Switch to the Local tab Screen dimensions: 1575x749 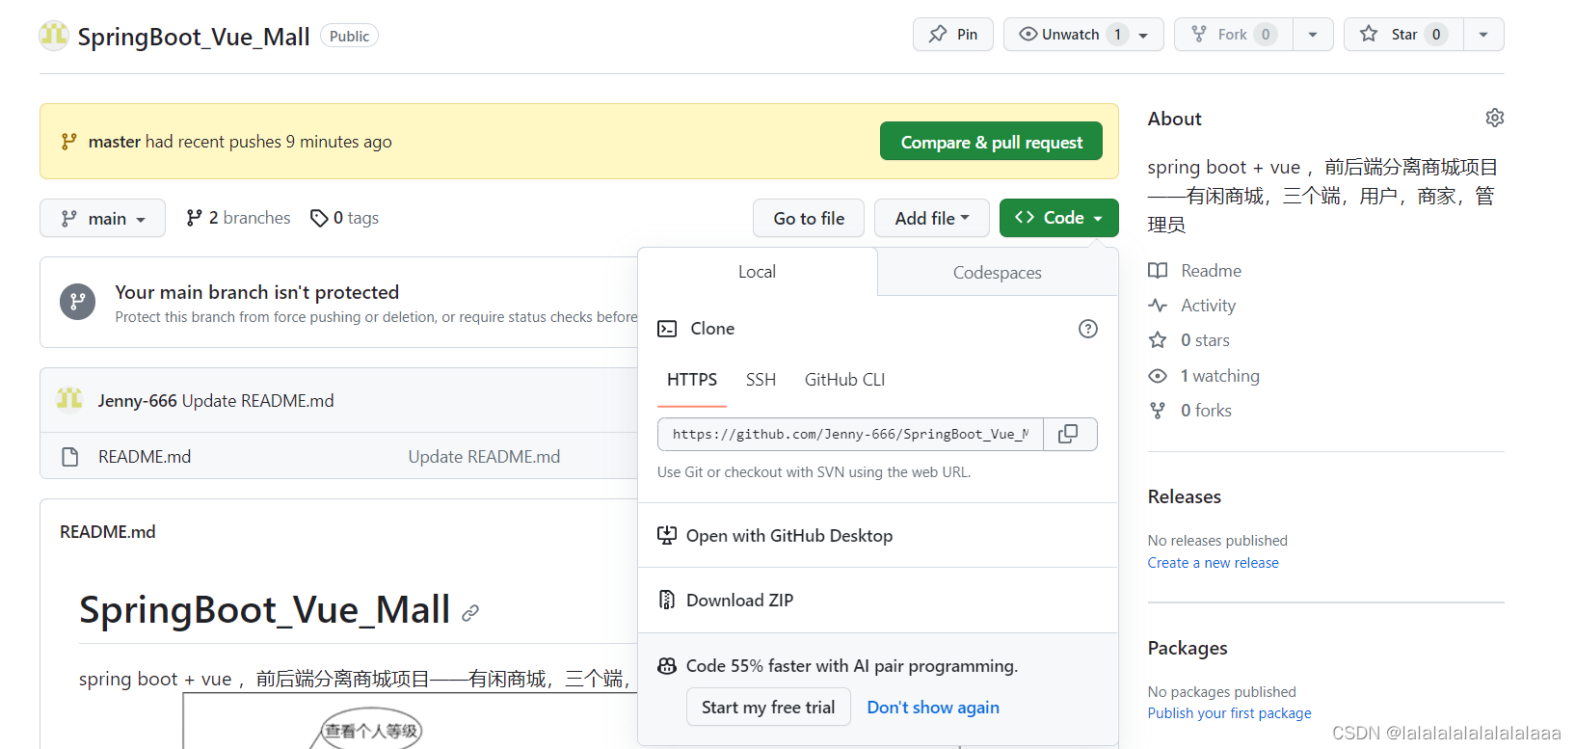[x=757, y=272]
